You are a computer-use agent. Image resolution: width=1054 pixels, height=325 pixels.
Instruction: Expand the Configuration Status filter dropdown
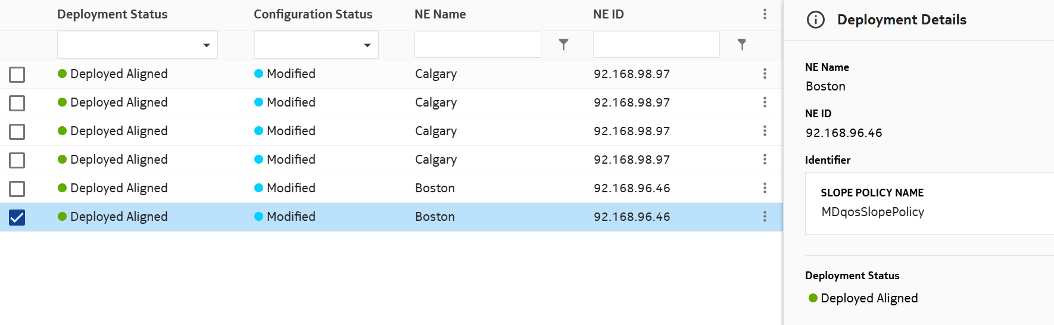[x=316, y=45]
